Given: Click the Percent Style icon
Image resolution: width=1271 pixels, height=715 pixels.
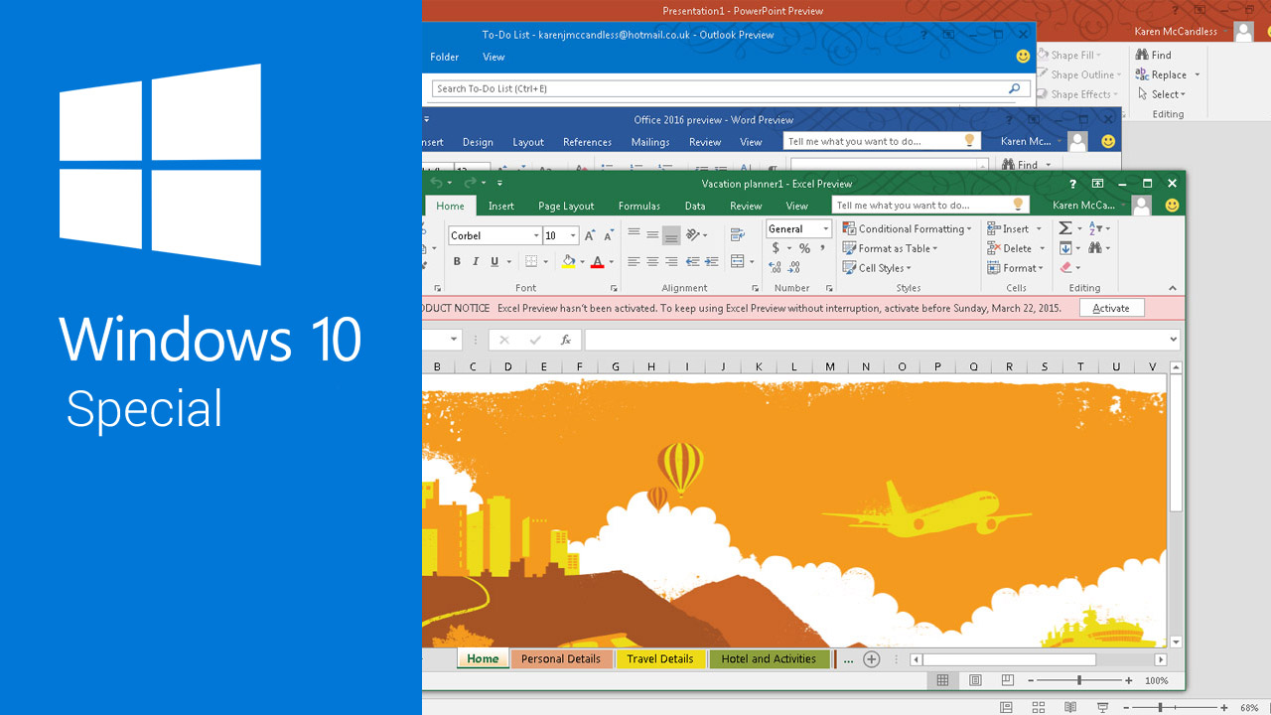Looking at the screenshot, I should point(804,248).
